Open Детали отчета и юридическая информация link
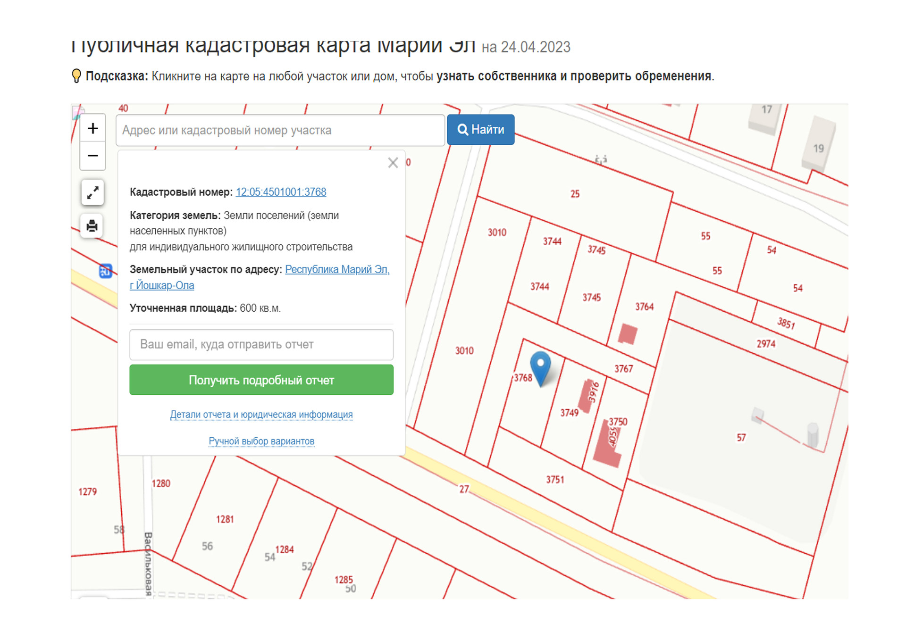906x640 pixels. coord(261,415)
